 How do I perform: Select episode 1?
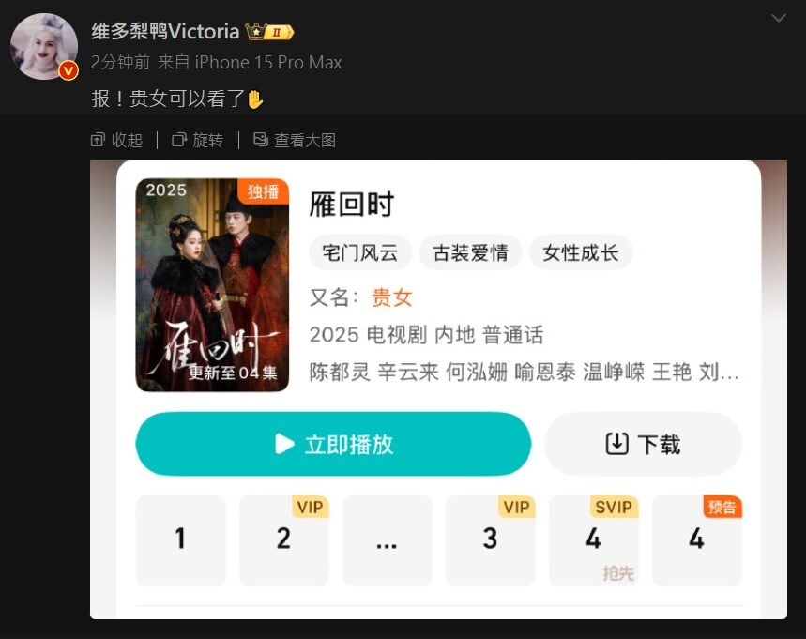coord(180,540)
